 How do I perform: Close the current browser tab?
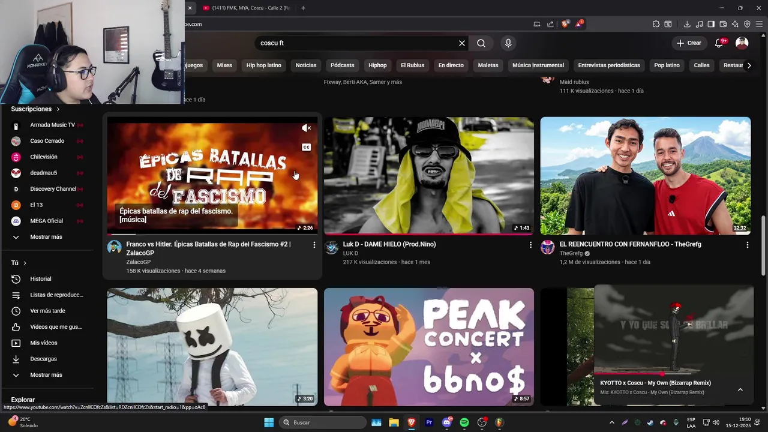pyautogui.click(x=190, y=8)
